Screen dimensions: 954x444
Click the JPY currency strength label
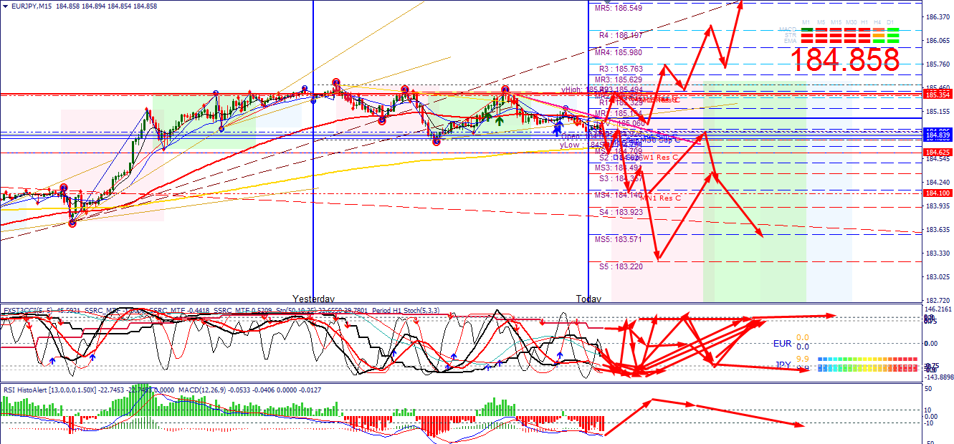(x=783, y=365)
